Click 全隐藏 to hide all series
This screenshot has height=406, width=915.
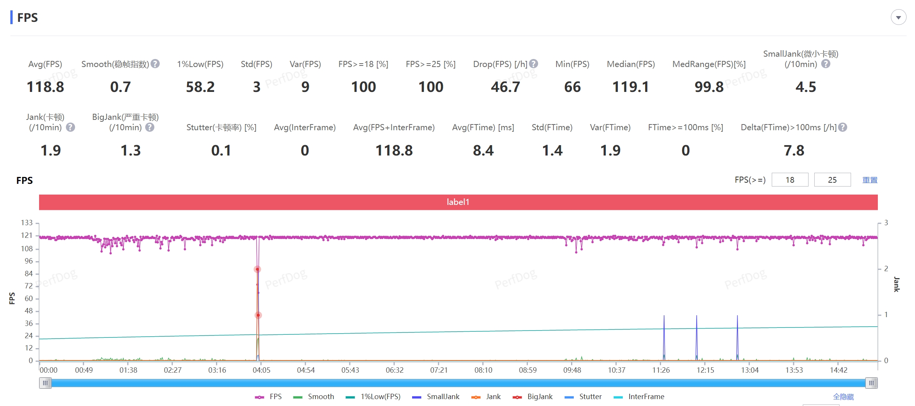(843, 397)
